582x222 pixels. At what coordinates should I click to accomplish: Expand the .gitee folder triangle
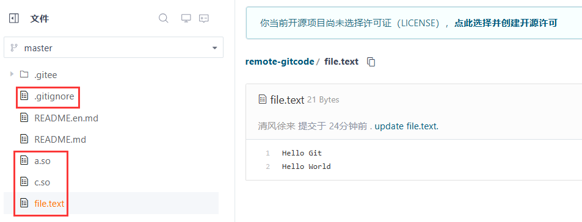pyautogui.click(x=12, y=74)
